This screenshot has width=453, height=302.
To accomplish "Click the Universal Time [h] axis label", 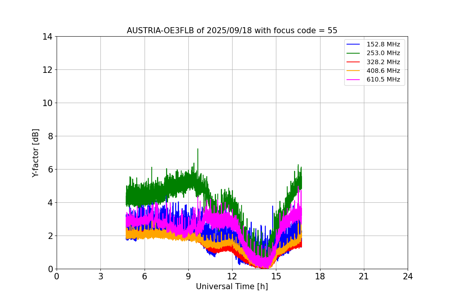I will pos(232,287).
